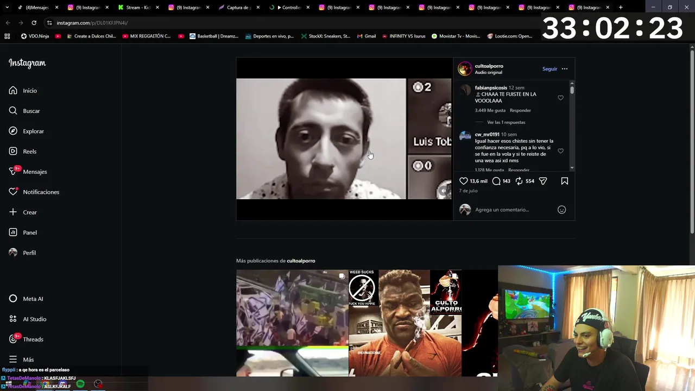Follow cultoalporro with Seguir
The width and height of the screenshot is (695, 391).
click(x=549, y=69)
